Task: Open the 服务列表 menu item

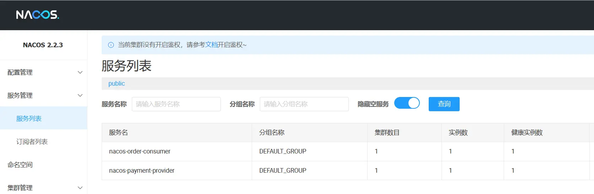Action: click(x=29, y=119)
